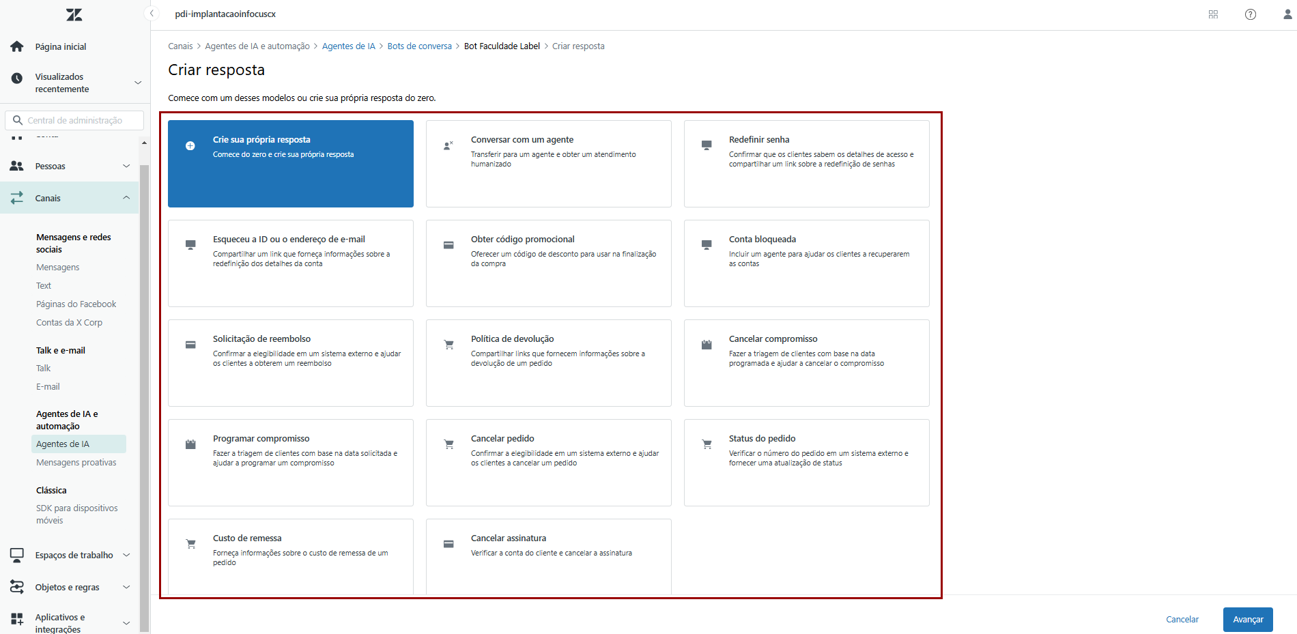Collapse the sidebar with the chevron arrow
The height and width of the screenshot is (634, 1297).
click(x=152, y=14)
